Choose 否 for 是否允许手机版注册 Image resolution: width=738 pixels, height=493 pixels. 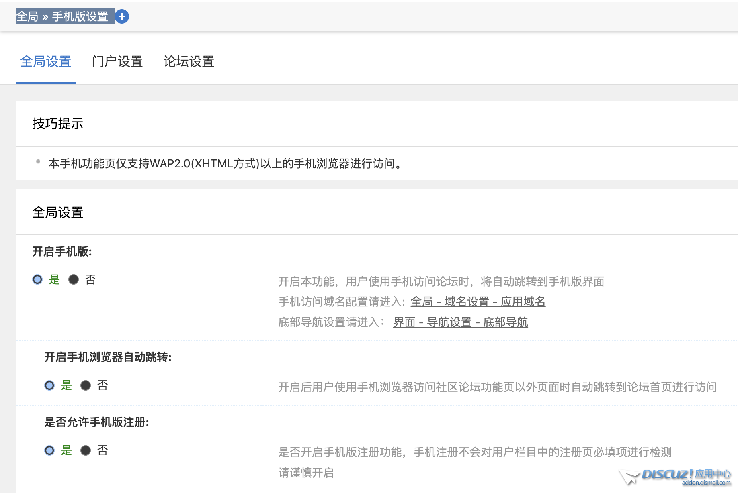click(x=86, y=450)
